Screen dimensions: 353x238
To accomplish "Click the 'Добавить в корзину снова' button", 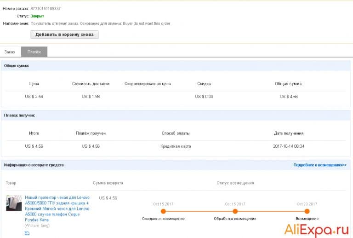I will (65, 35).
